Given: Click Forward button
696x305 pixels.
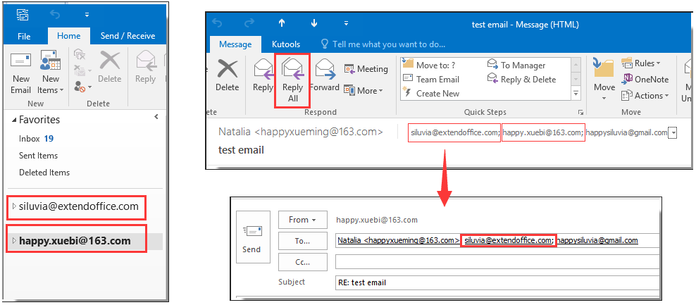Looking at the screenshot, I should click(325, 75).
